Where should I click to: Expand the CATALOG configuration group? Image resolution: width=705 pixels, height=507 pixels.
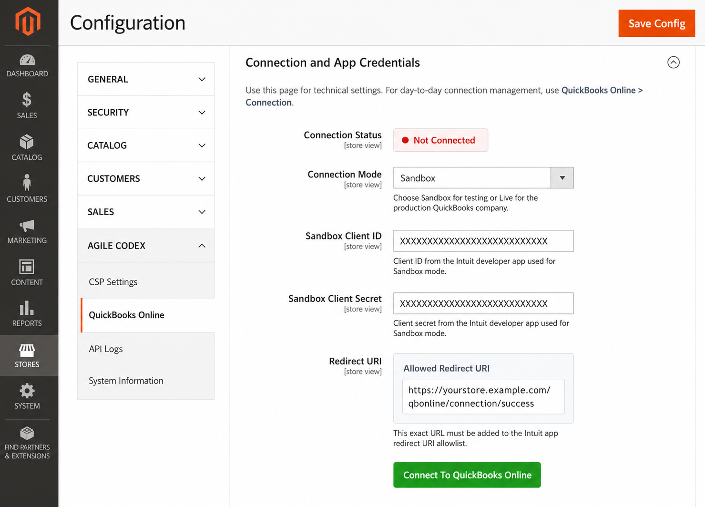tap(145, 145)
